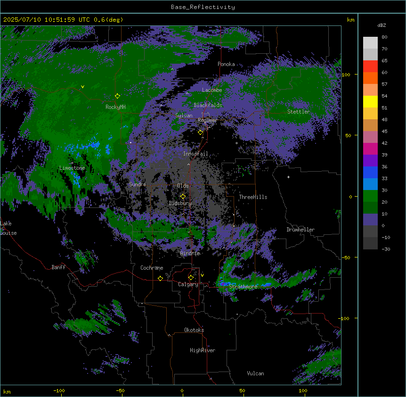
Task: Select the magenta 42 dBZ legend swatch
Action: 370,149
